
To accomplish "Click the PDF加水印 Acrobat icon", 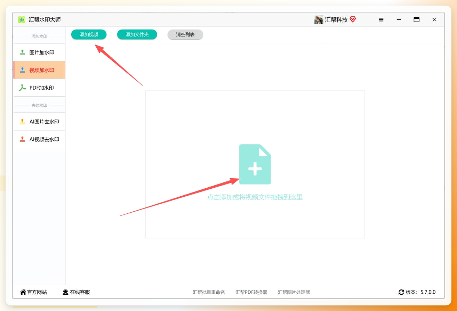I will 23,88.
